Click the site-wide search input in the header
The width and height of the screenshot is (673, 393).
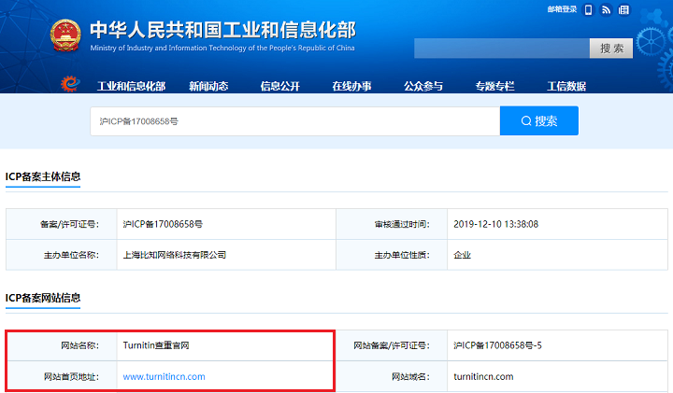(502, 49)
